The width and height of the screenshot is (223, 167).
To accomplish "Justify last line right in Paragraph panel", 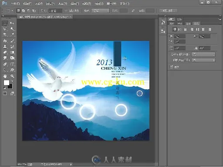I will click(x=203, y=30).
